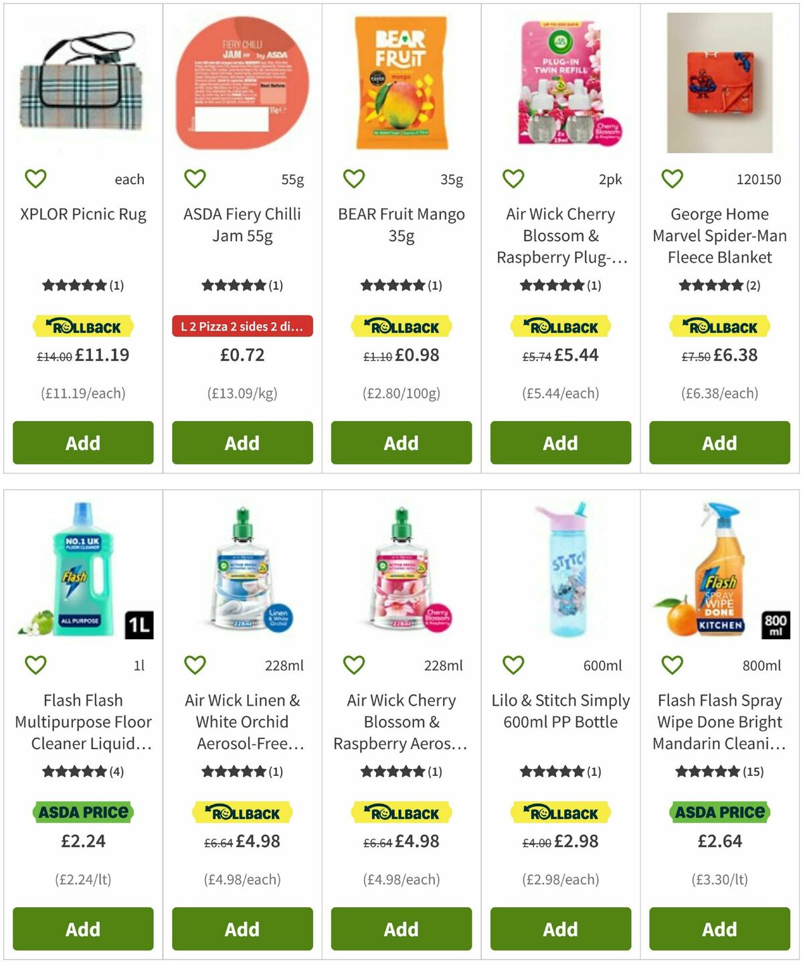Toggle favorite heart on Flash Spray Wipe Done
This screenshot has width=803, height=962.
pos(671,665)
